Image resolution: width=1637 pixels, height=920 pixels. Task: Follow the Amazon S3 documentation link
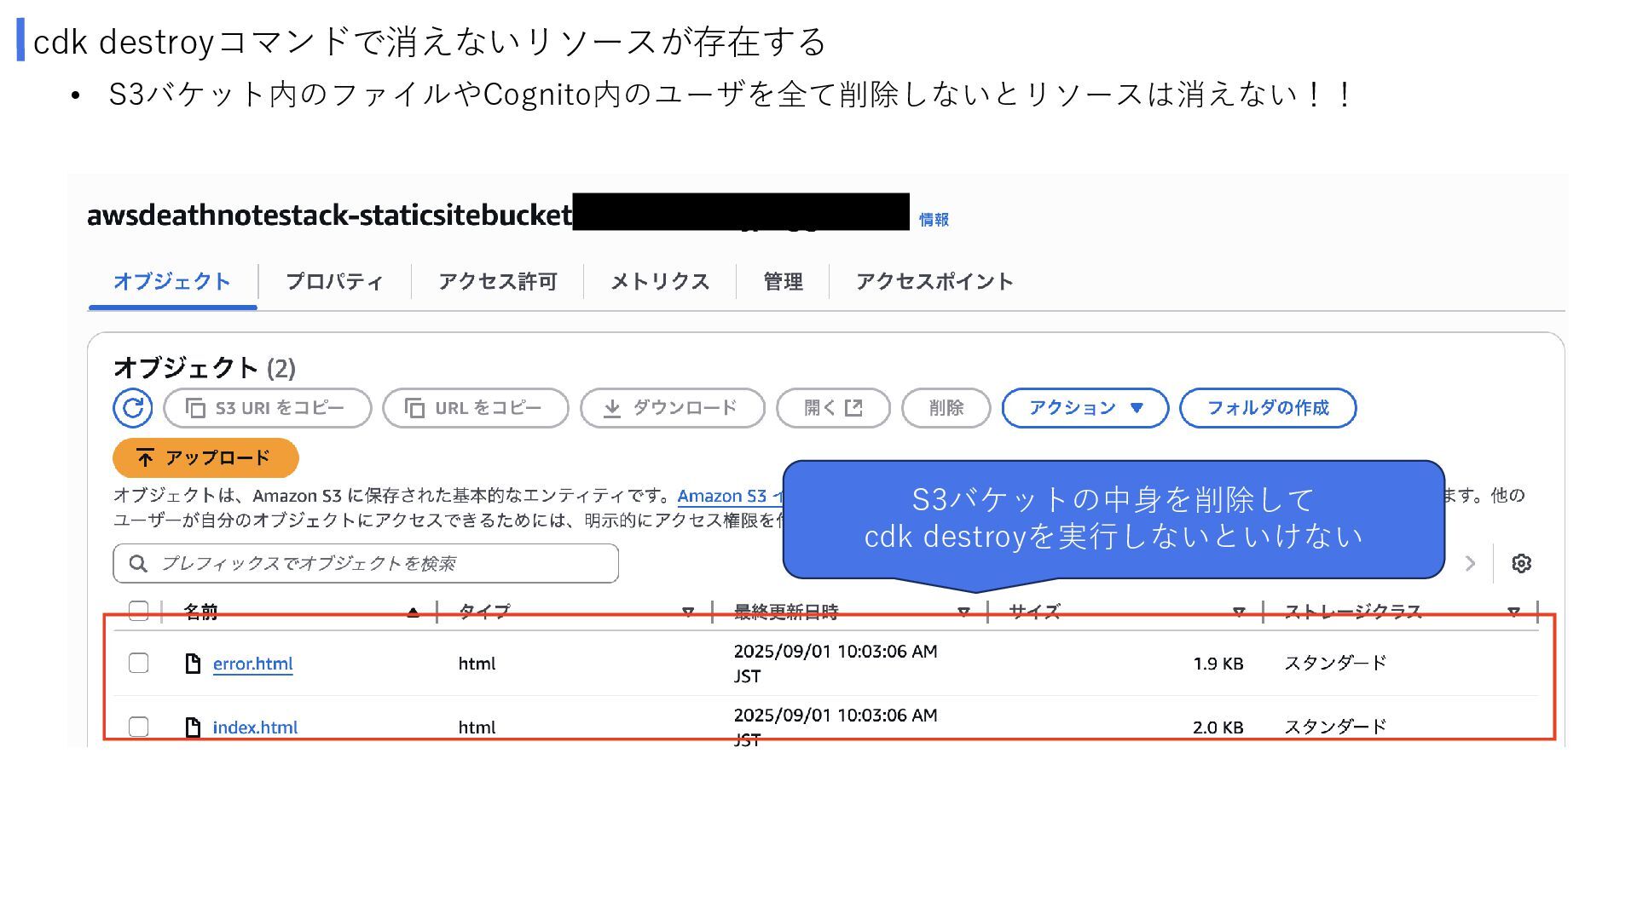pos(730,496)
